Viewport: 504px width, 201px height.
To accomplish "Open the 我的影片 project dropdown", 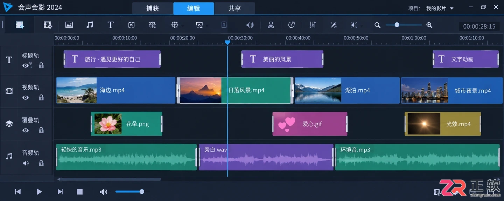I will (440, 8).
